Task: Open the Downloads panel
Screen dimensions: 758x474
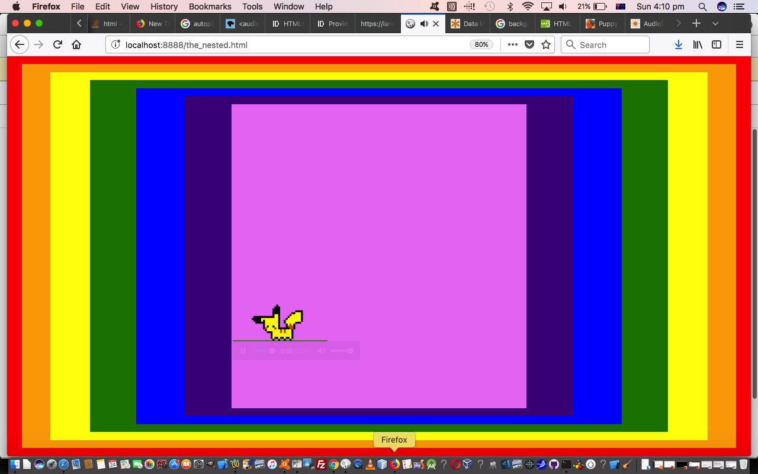Action: click(x=679, y=44)
